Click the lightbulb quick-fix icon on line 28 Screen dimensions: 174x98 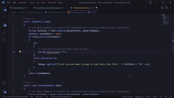[20, 52]
